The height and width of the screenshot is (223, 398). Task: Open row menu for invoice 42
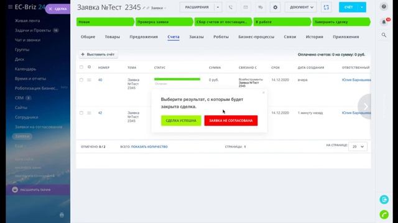(x=89, y=113)
